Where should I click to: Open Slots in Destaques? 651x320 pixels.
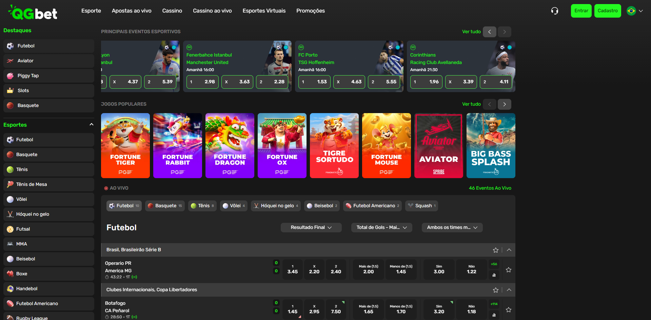tap(49, 91)
